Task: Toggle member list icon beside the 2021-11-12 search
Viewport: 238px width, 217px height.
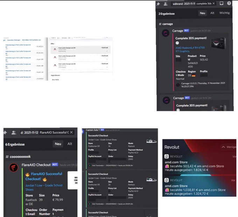Action: 14,133
